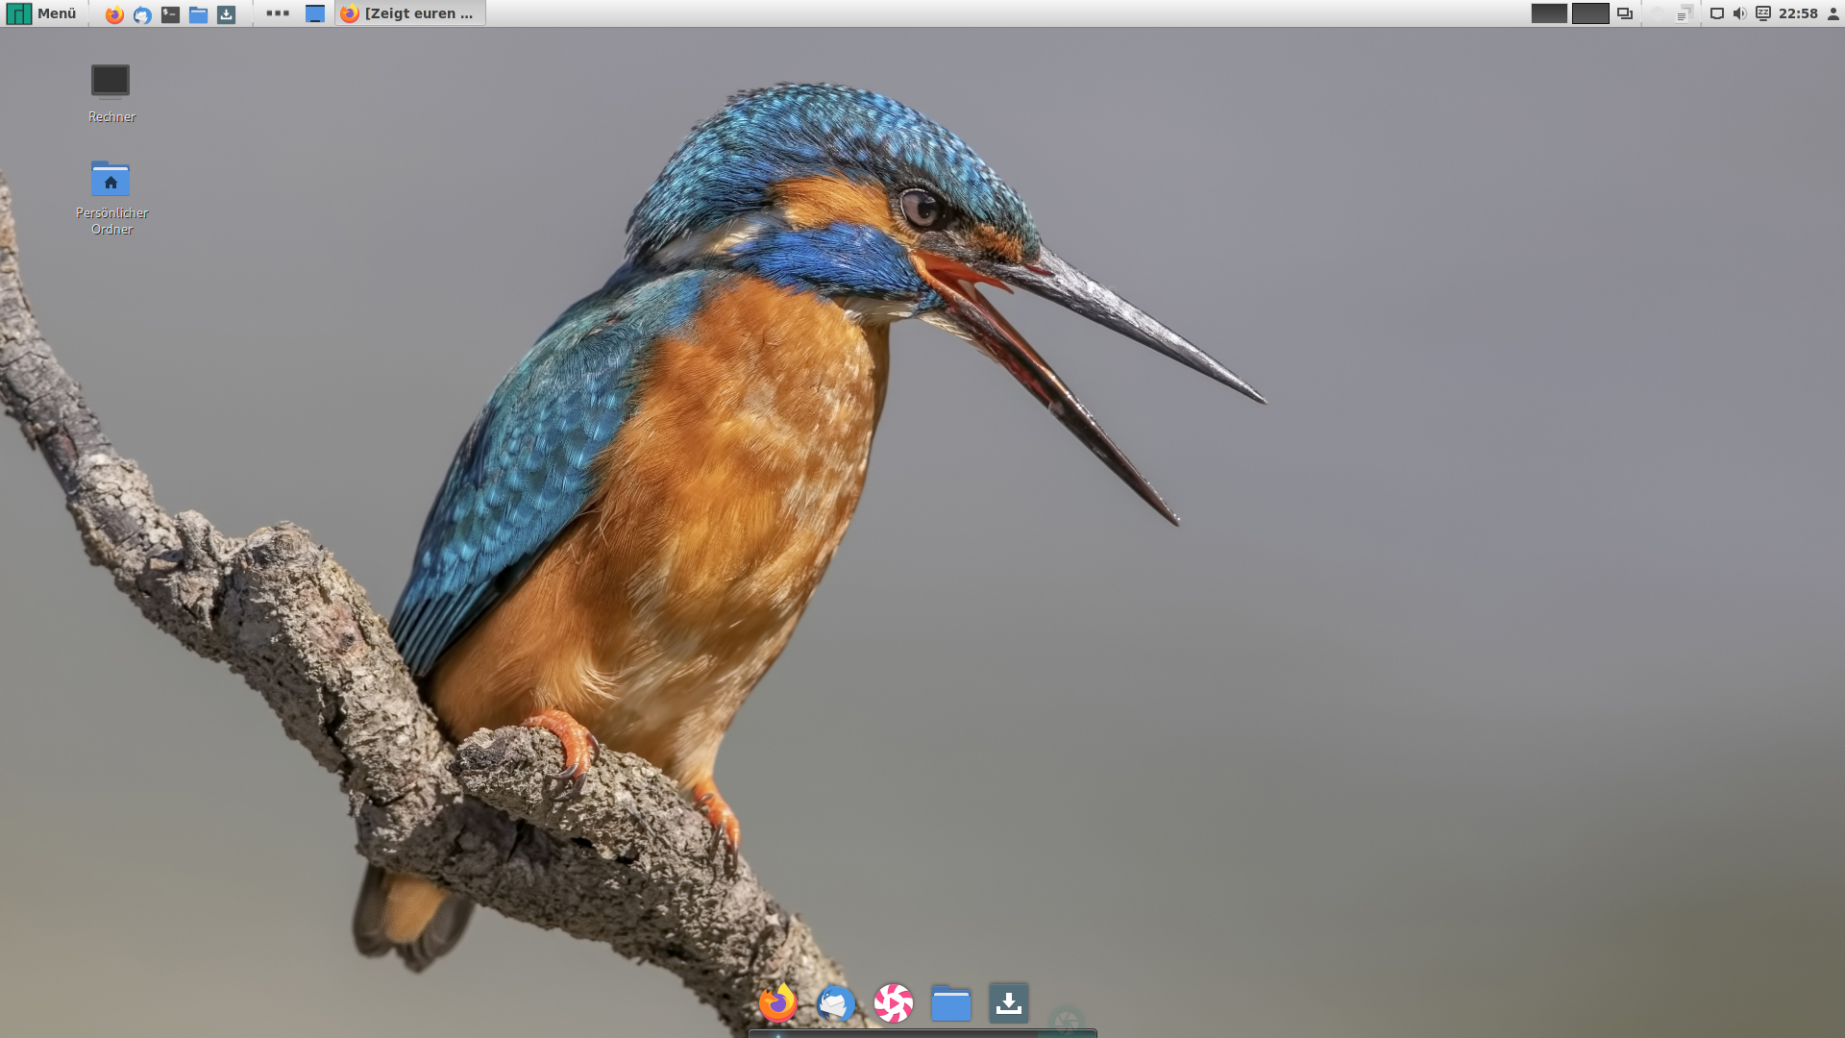Image resolution: width=1845 pixels, height=1038 pixels.
Task: Click the power manager tray icon
Action: click(x=1763, y=13)
